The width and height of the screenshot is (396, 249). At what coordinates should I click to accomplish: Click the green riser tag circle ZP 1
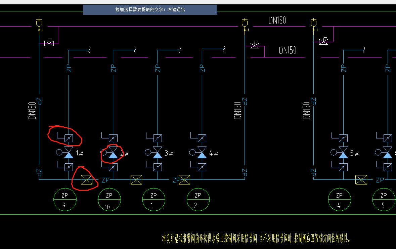154,200
